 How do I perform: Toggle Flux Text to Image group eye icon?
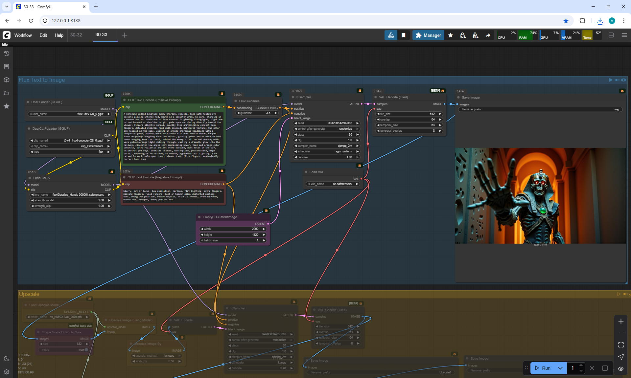(x=623, y=80)
